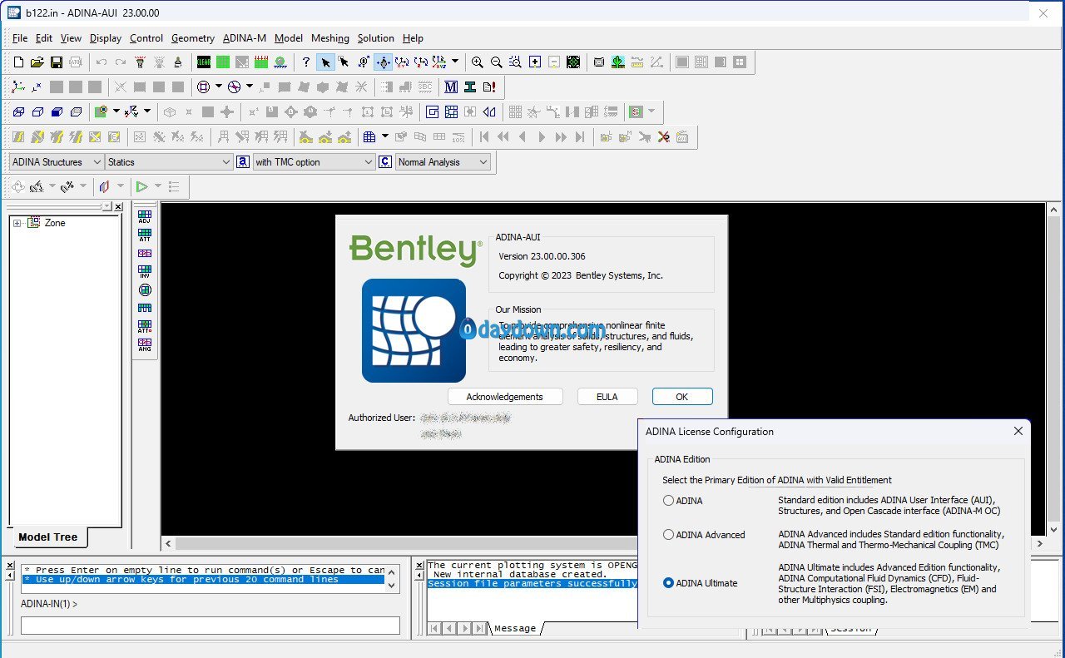Click the EULA button

pyautogui.click(x=607, y=397)
